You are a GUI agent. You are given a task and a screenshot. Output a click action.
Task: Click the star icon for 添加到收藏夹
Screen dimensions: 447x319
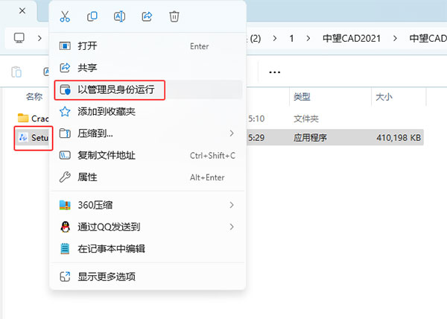pos(65,112)
